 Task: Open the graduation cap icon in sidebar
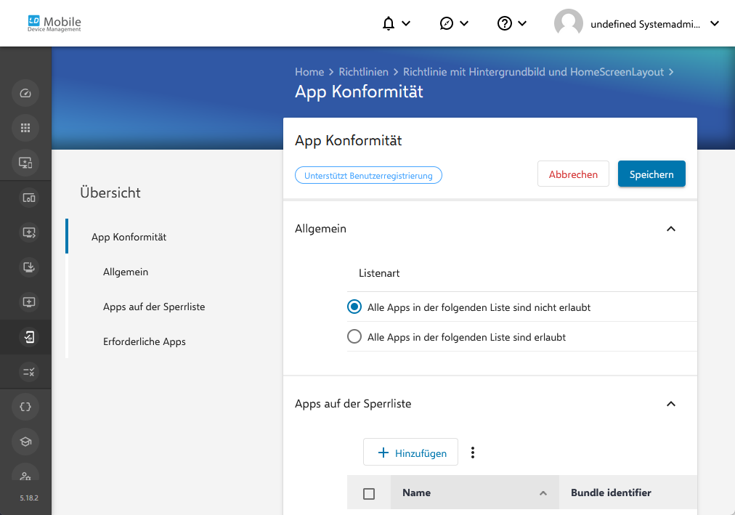[25, 442]
